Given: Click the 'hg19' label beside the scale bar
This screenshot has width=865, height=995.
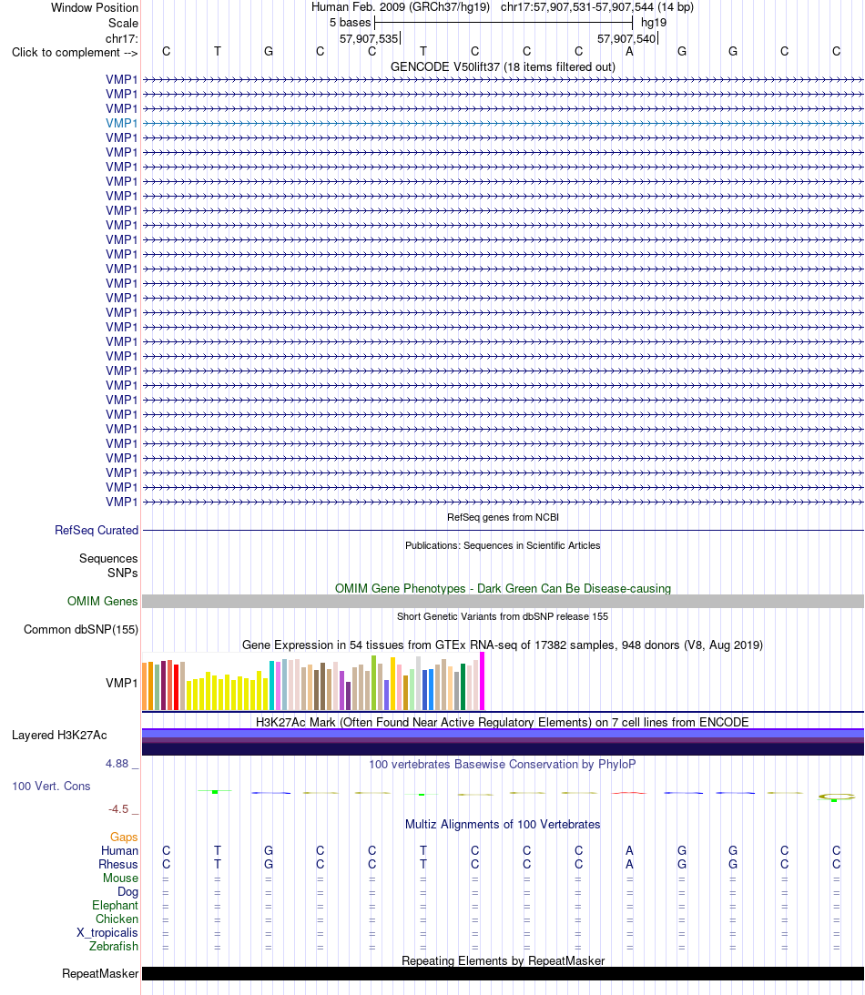Looking at the screenshot, I should click(x=654, y=22).
